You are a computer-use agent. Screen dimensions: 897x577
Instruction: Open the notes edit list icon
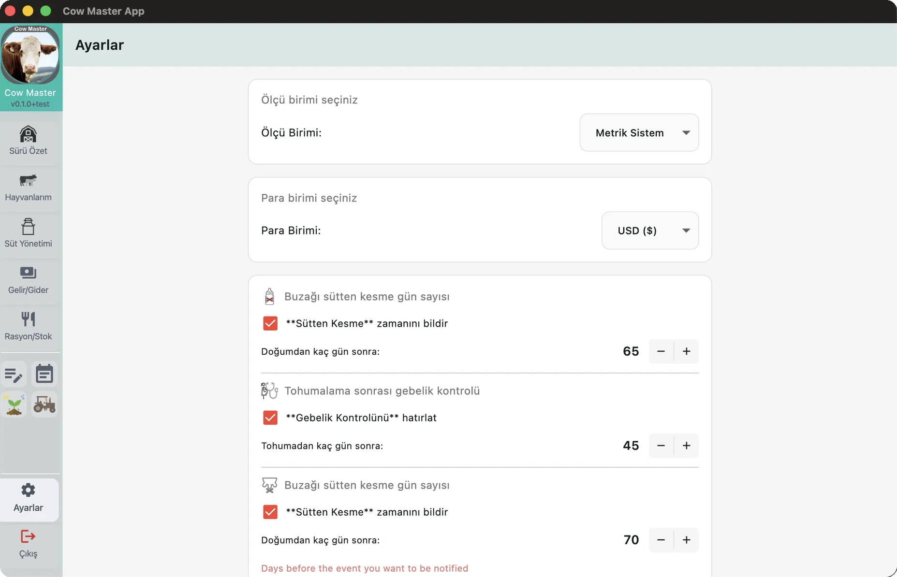click(x=14, y=375)
